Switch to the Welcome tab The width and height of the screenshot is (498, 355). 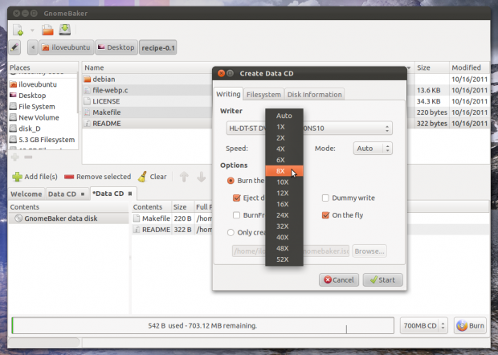pos(26,194)
